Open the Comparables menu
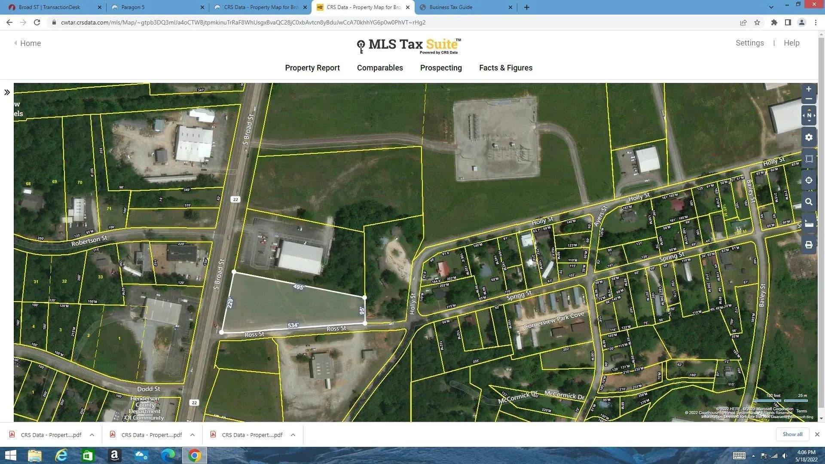This screenshot has width=825, height=464. pyautogui.click(x=379, y=68)
